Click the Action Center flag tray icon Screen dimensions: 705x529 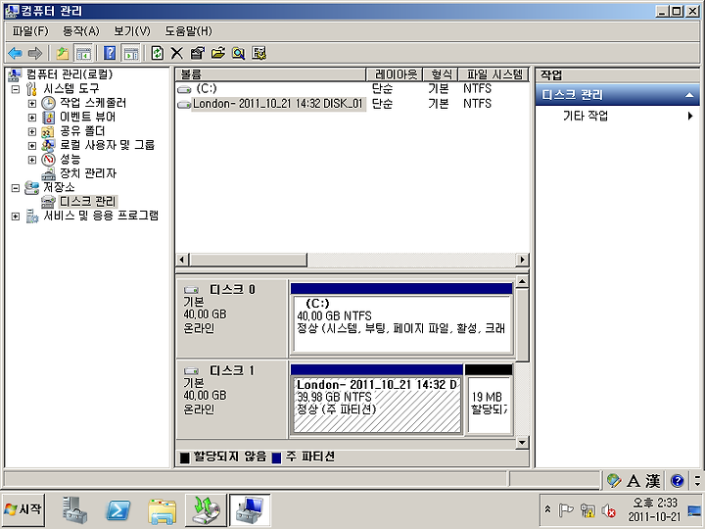coord(566,510)
